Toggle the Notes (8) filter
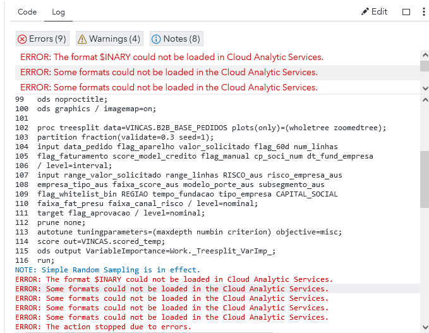The width and height of the screenshot is (429, 333). tap(176, 39)
